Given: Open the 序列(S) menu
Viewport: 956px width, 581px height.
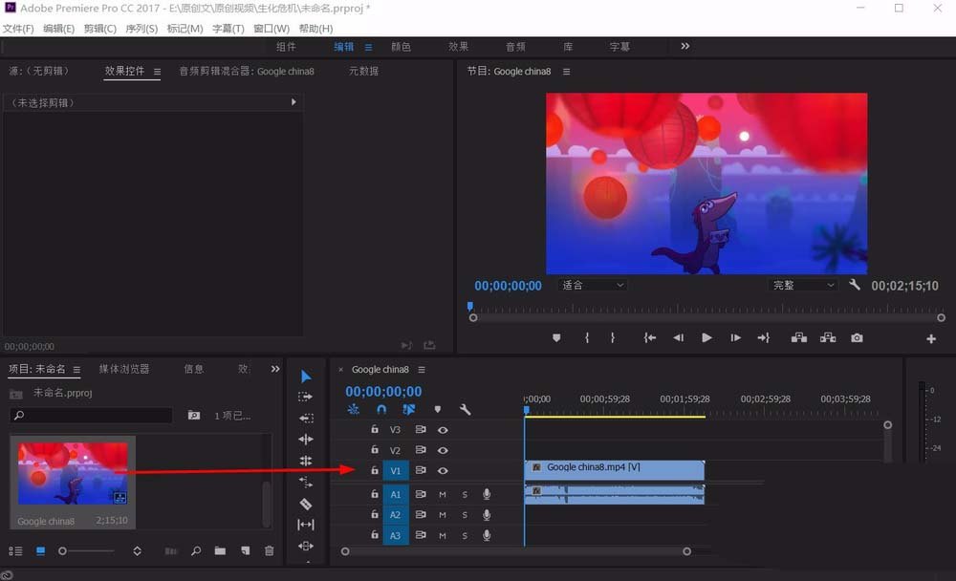Looking at the screenshot, I should click(141, 29).
